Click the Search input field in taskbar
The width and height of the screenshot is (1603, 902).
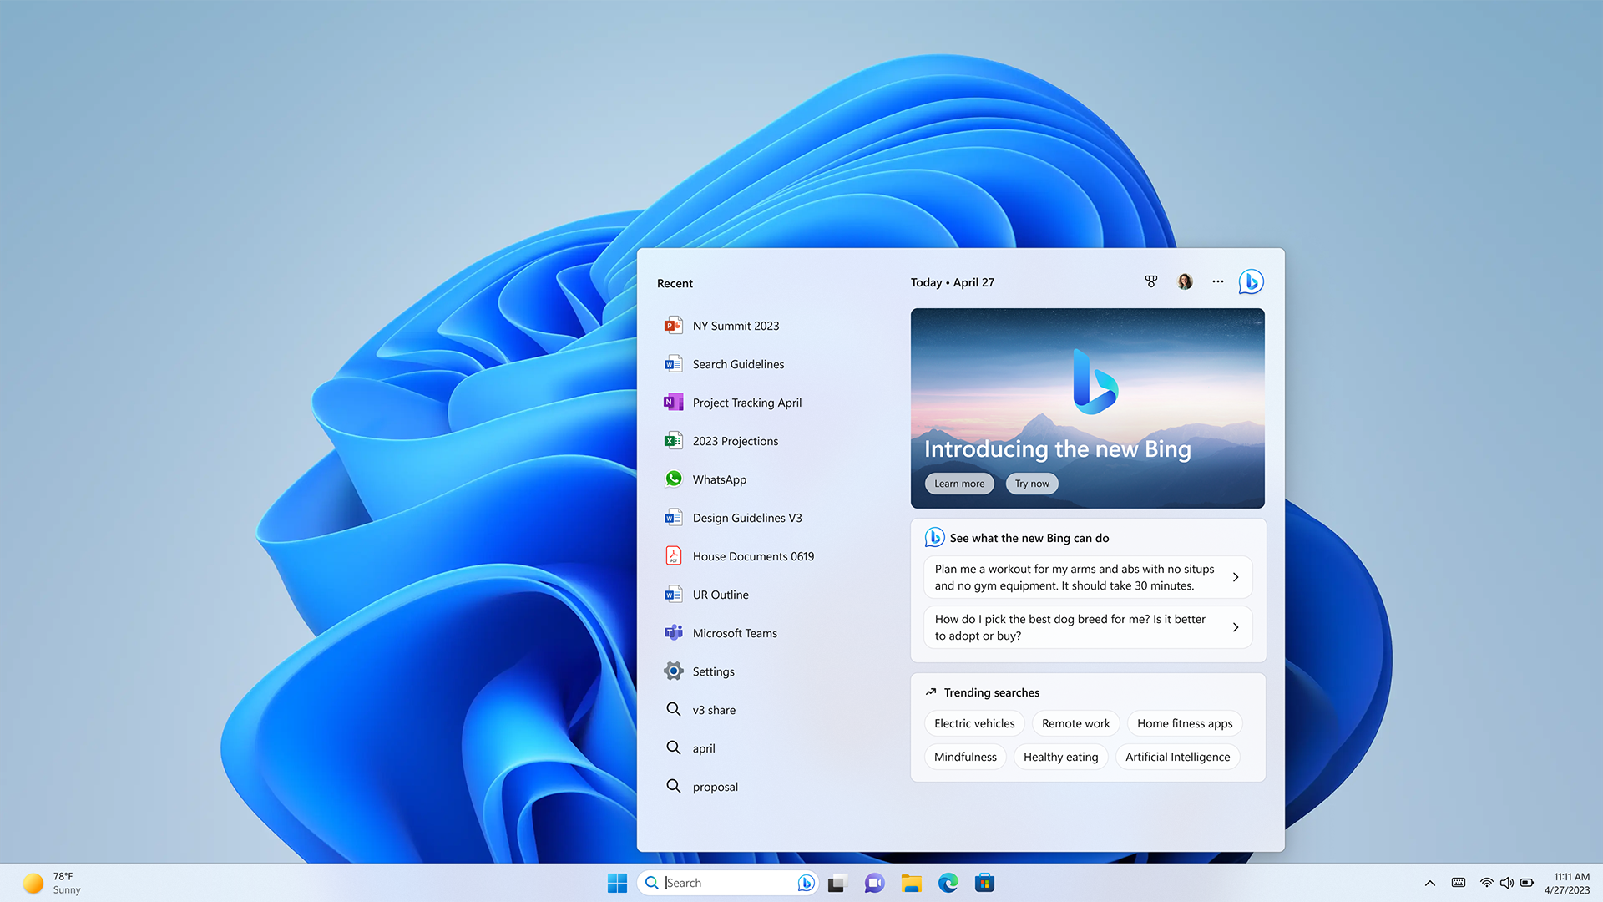coord(726,882)
